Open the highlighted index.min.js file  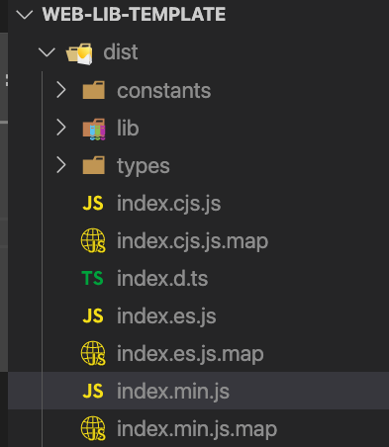pyautogui.click(x=173, y=392)
